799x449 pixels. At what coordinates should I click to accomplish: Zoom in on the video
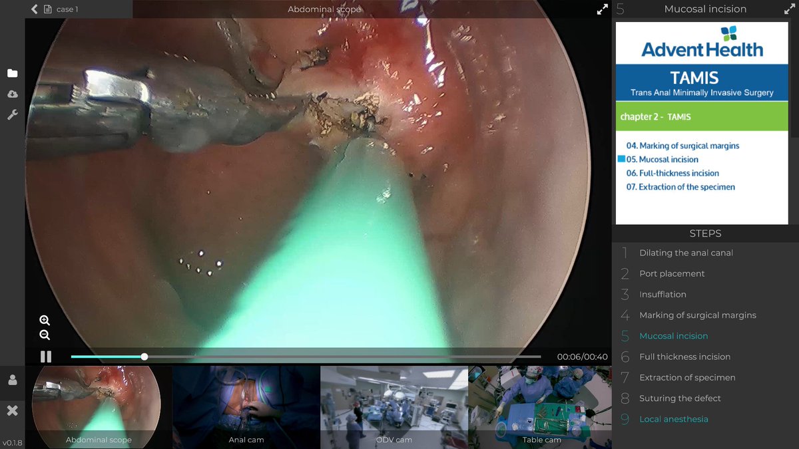pos(45,320)
